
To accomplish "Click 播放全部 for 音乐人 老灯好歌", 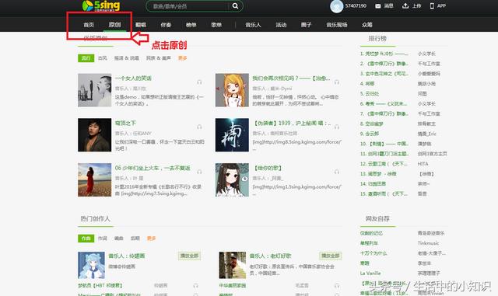I will pos(330,256).
